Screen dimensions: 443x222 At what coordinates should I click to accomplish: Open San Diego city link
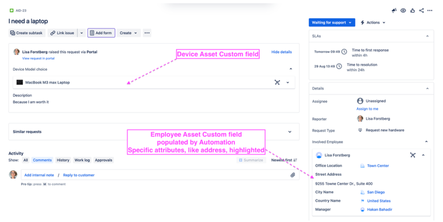coord(376,192)
